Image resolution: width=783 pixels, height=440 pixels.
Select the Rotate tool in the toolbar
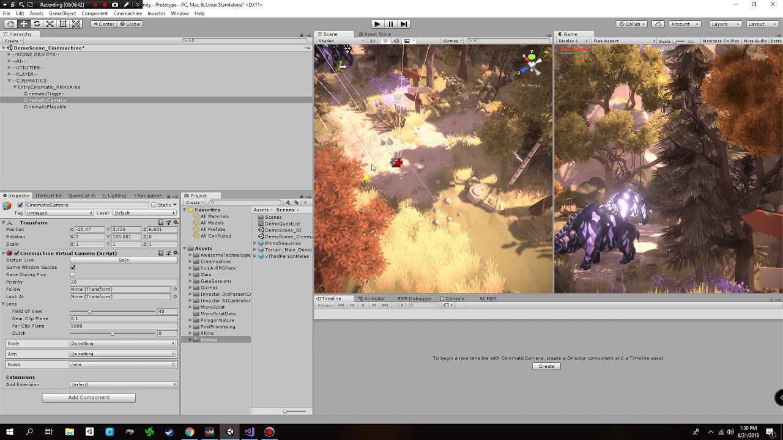(x=37, y=24)
